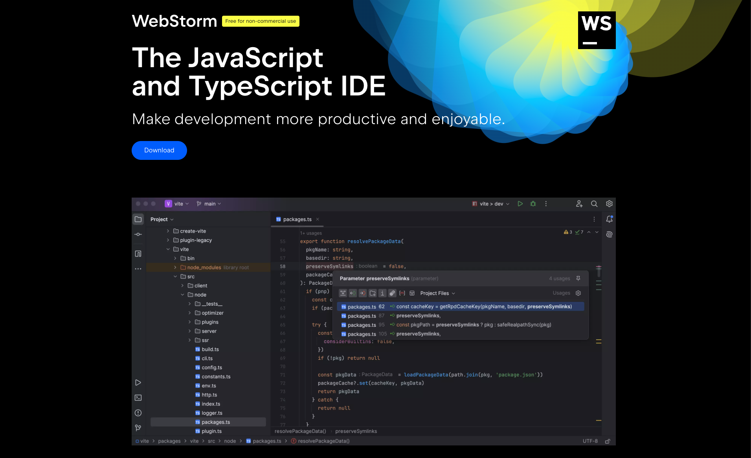Image resolution: width=751 pixels, height=458 pixels.
Task: Click the packages breadcrumb in status bar
Action: coord(169,441)
